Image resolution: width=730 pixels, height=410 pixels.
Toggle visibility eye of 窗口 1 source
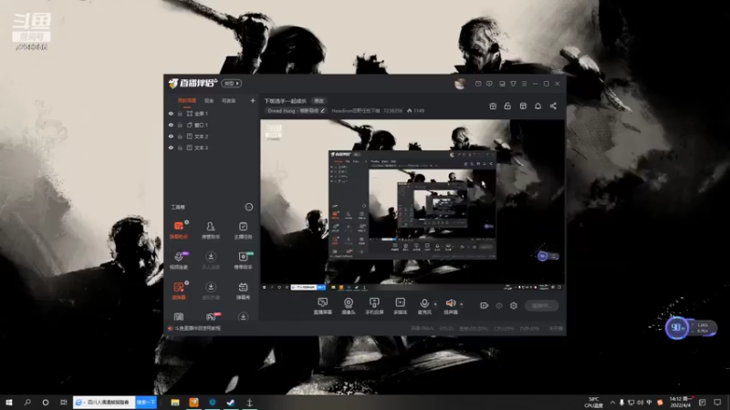(x=171, y=125)
